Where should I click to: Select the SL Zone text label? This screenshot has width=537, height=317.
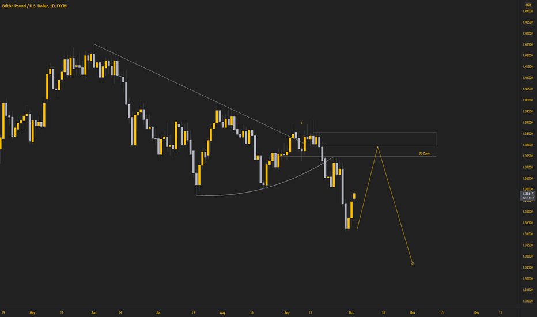click(x=424, y=153)
